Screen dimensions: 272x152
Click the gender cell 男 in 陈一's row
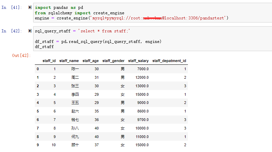point(123,69)
